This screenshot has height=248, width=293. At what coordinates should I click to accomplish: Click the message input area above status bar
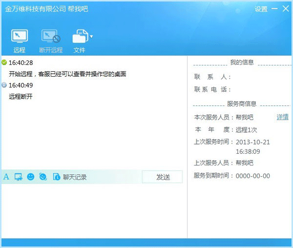click(x=93, y=210)
